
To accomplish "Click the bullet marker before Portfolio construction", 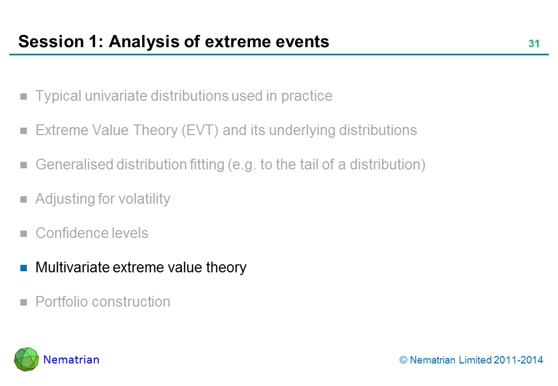I will (24, 302).
